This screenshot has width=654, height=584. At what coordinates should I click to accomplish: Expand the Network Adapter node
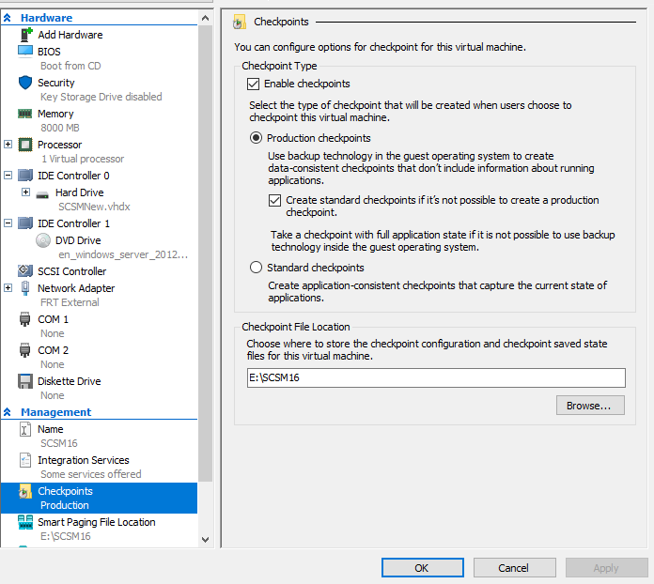(8, 287)
